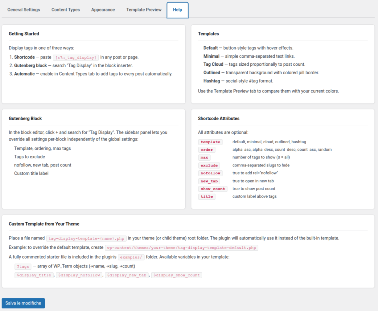Click the tag-display-template-{name}.php file name code
The width and height of the screenshot is (378, 311).
[x=86, y=238]
